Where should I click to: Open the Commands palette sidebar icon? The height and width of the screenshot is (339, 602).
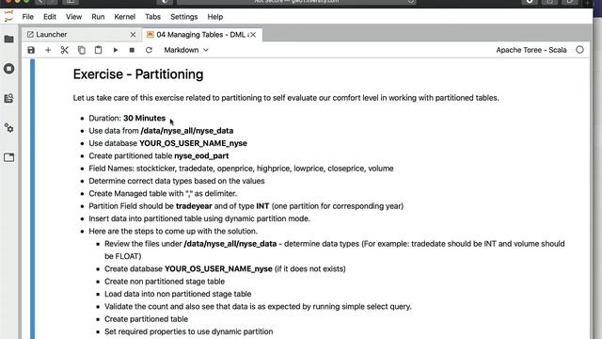8,98
